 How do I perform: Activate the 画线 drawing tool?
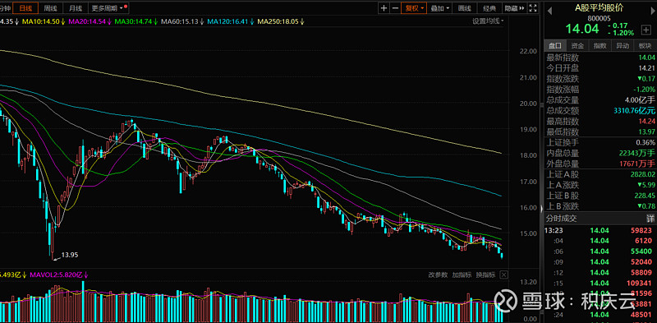click(x=465, y=7)
